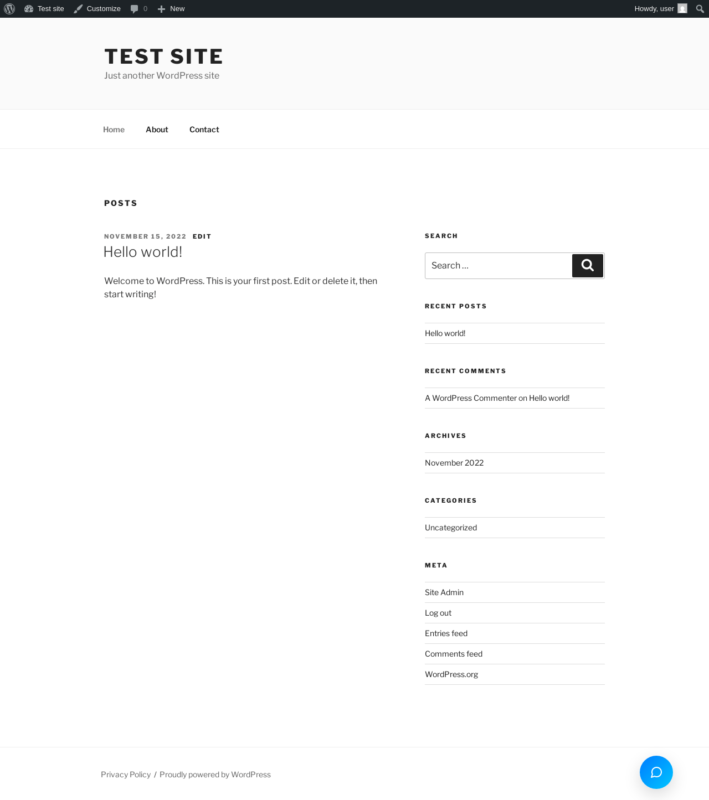Click the Log out link

tap(438, 613)
